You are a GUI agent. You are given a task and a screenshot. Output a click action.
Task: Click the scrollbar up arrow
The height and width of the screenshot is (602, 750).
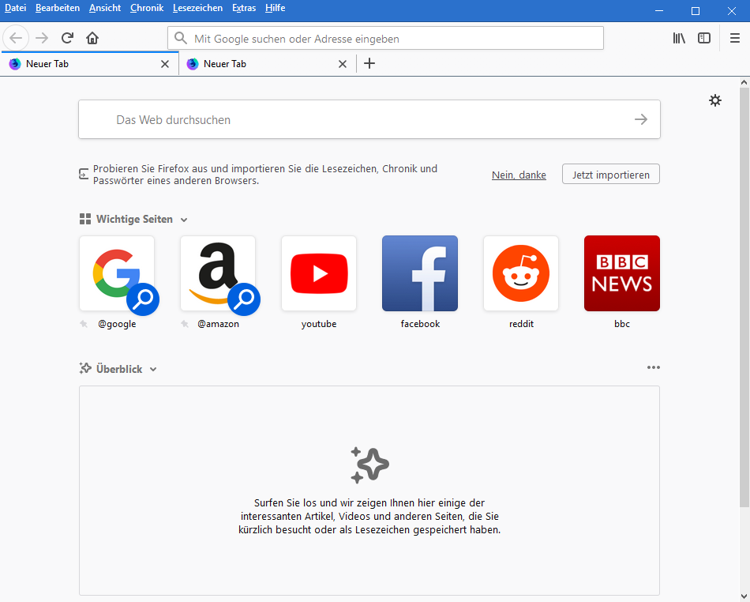tap(744, 82)
